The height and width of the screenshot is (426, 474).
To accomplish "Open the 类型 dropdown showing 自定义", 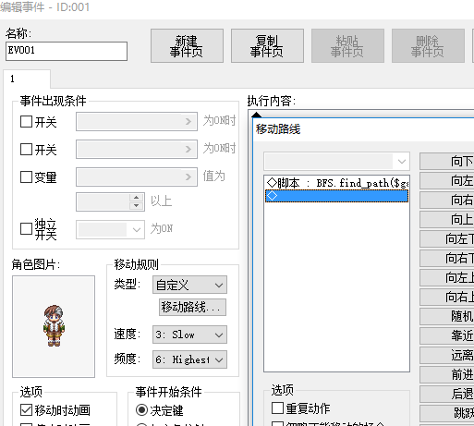I will tap(189, 285).
